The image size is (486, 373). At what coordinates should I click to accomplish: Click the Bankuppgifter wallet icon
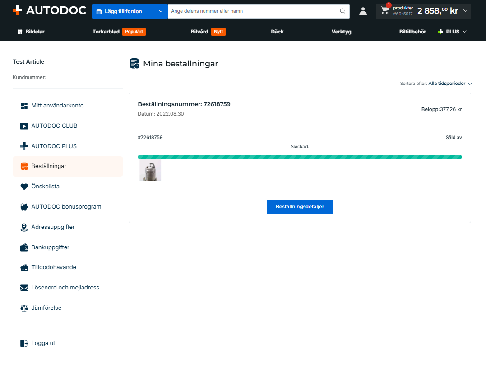coord(24,247)
